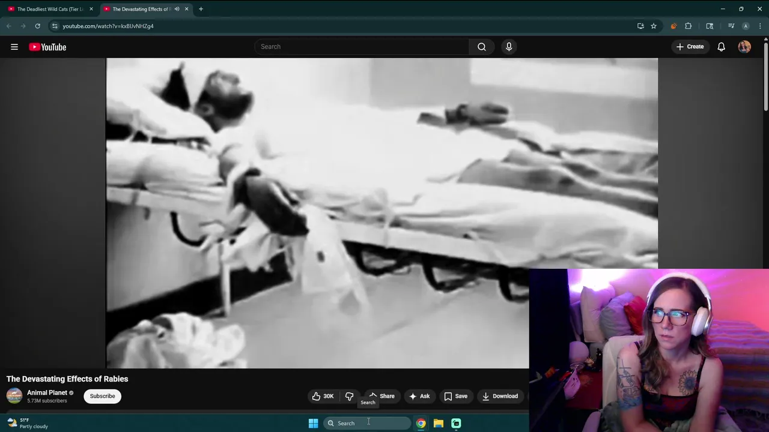Mute the tab via speaker icon

177,9
